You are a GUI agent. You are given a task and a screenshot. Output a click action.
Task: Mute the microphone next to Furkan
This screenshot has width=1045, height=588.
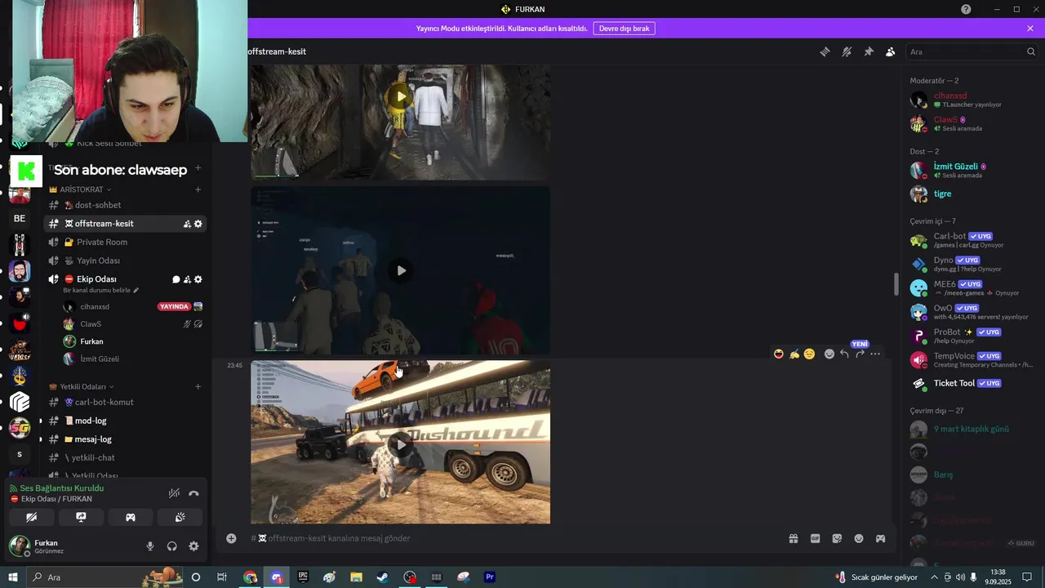[149, 546]
